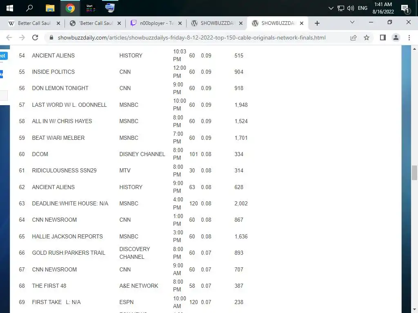Select the DISCOVERY CHANNEL network cell
Viewport: 418px width, 313px height.
click(x=135, y=253)
